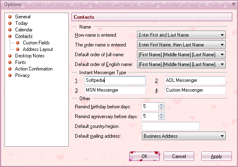Decrease birthday reminder days with down arrow
Screen dimensions: 238x167
[x=161, y=108]
